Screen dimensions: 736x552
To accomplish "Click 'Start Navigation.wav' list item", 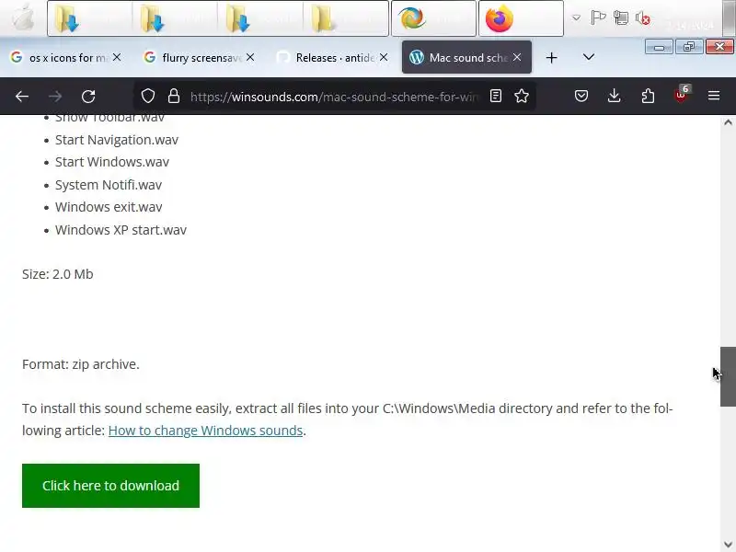I will [117, 140].
